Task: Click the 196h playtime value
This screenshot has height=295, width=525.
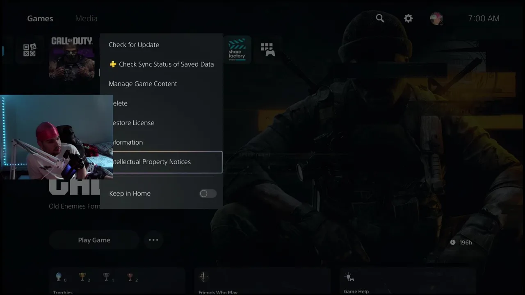Action: coord(466,243)
